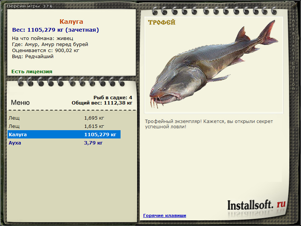Open the Горячие клавиши link
This screenshot has height=226, width=301.
(x=165, y=215)
